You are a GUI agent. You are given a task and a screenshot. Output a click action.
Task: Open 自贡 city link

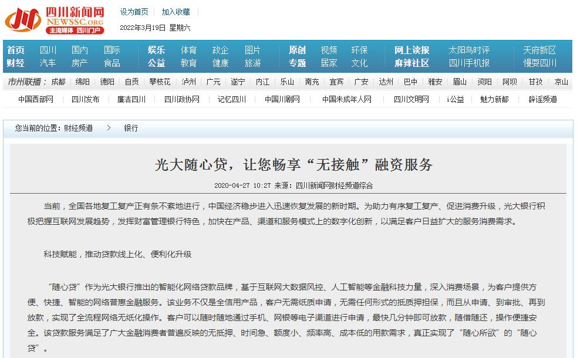(x=131, y=82)
